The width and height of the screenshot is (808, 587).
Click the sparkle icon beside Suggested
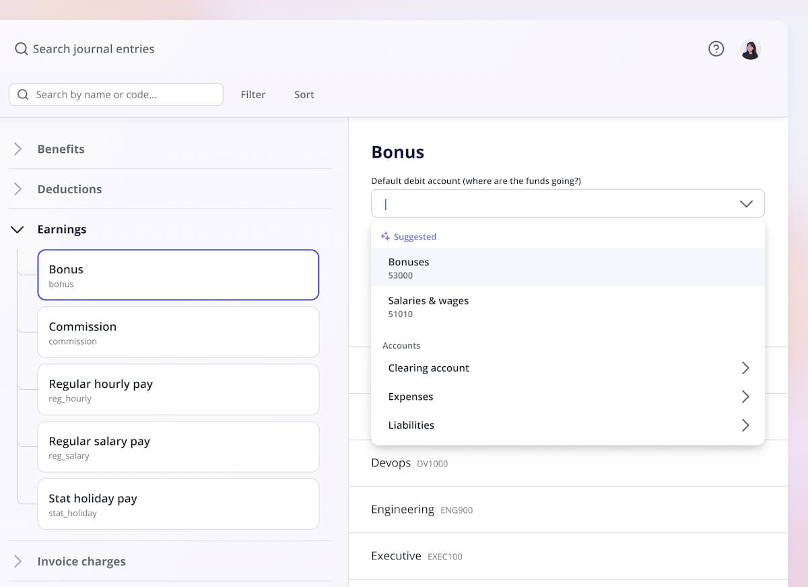point(385,236)
